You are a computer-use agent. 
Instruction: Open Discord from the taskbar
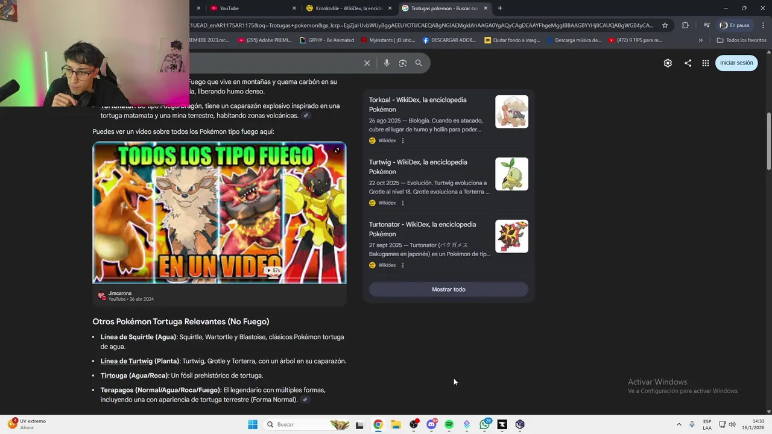(431, 424)
